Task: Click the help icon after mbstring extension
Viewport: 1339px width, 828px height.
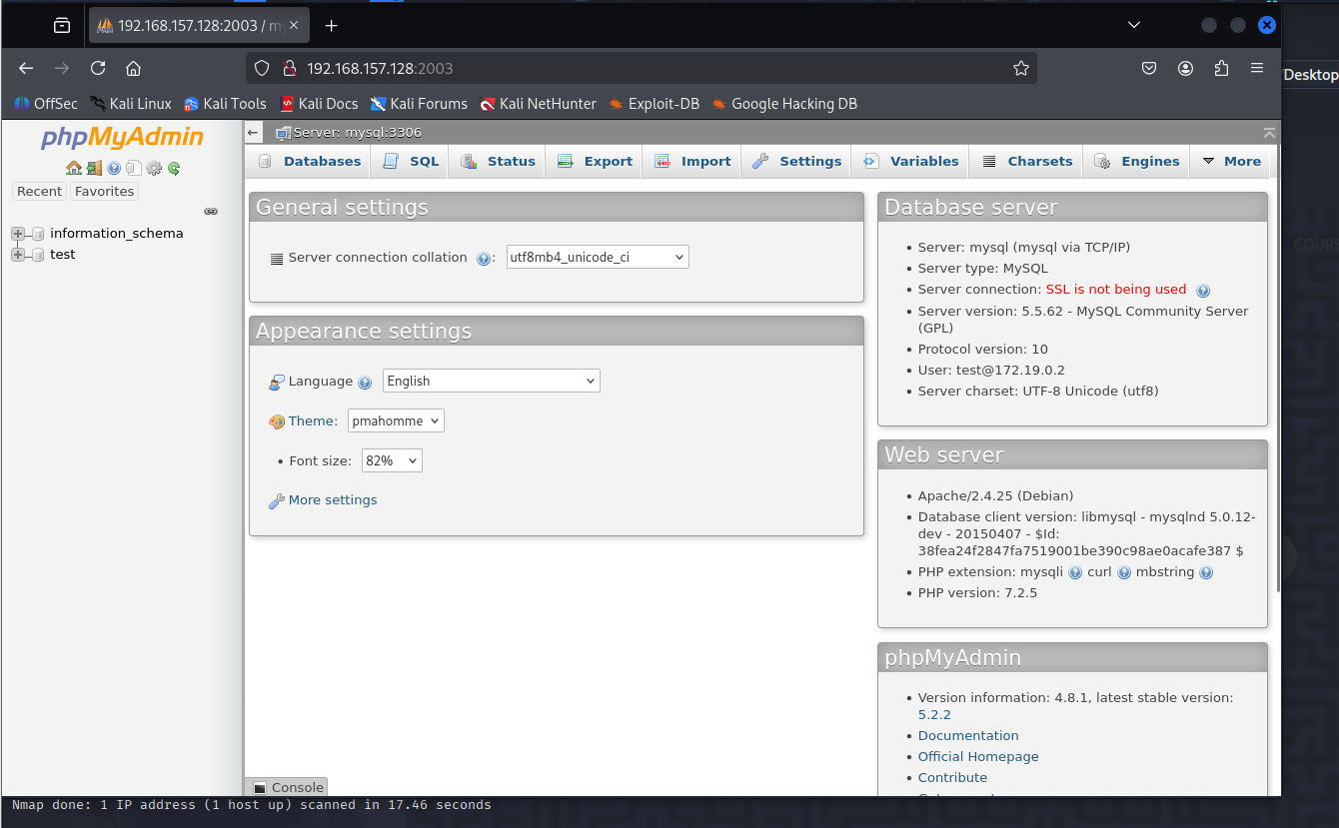Action: [1206, 573]
